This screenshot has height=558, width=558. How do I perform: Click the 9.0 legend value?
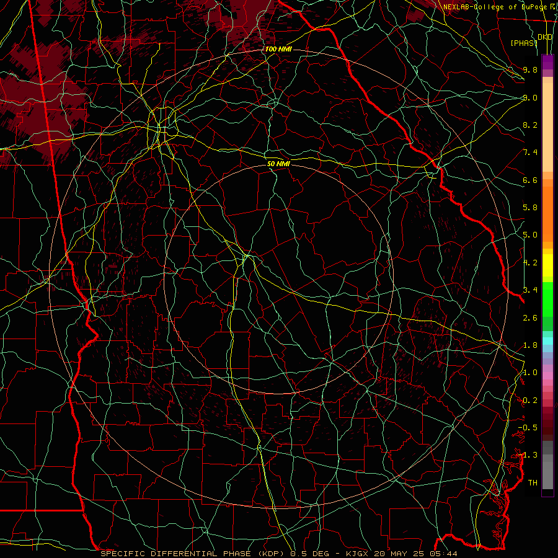coord(530,97)
